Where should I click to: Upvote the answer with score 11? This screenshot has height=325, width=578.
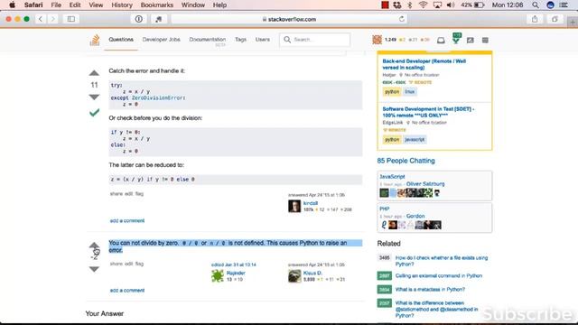(x=94, y=73)
